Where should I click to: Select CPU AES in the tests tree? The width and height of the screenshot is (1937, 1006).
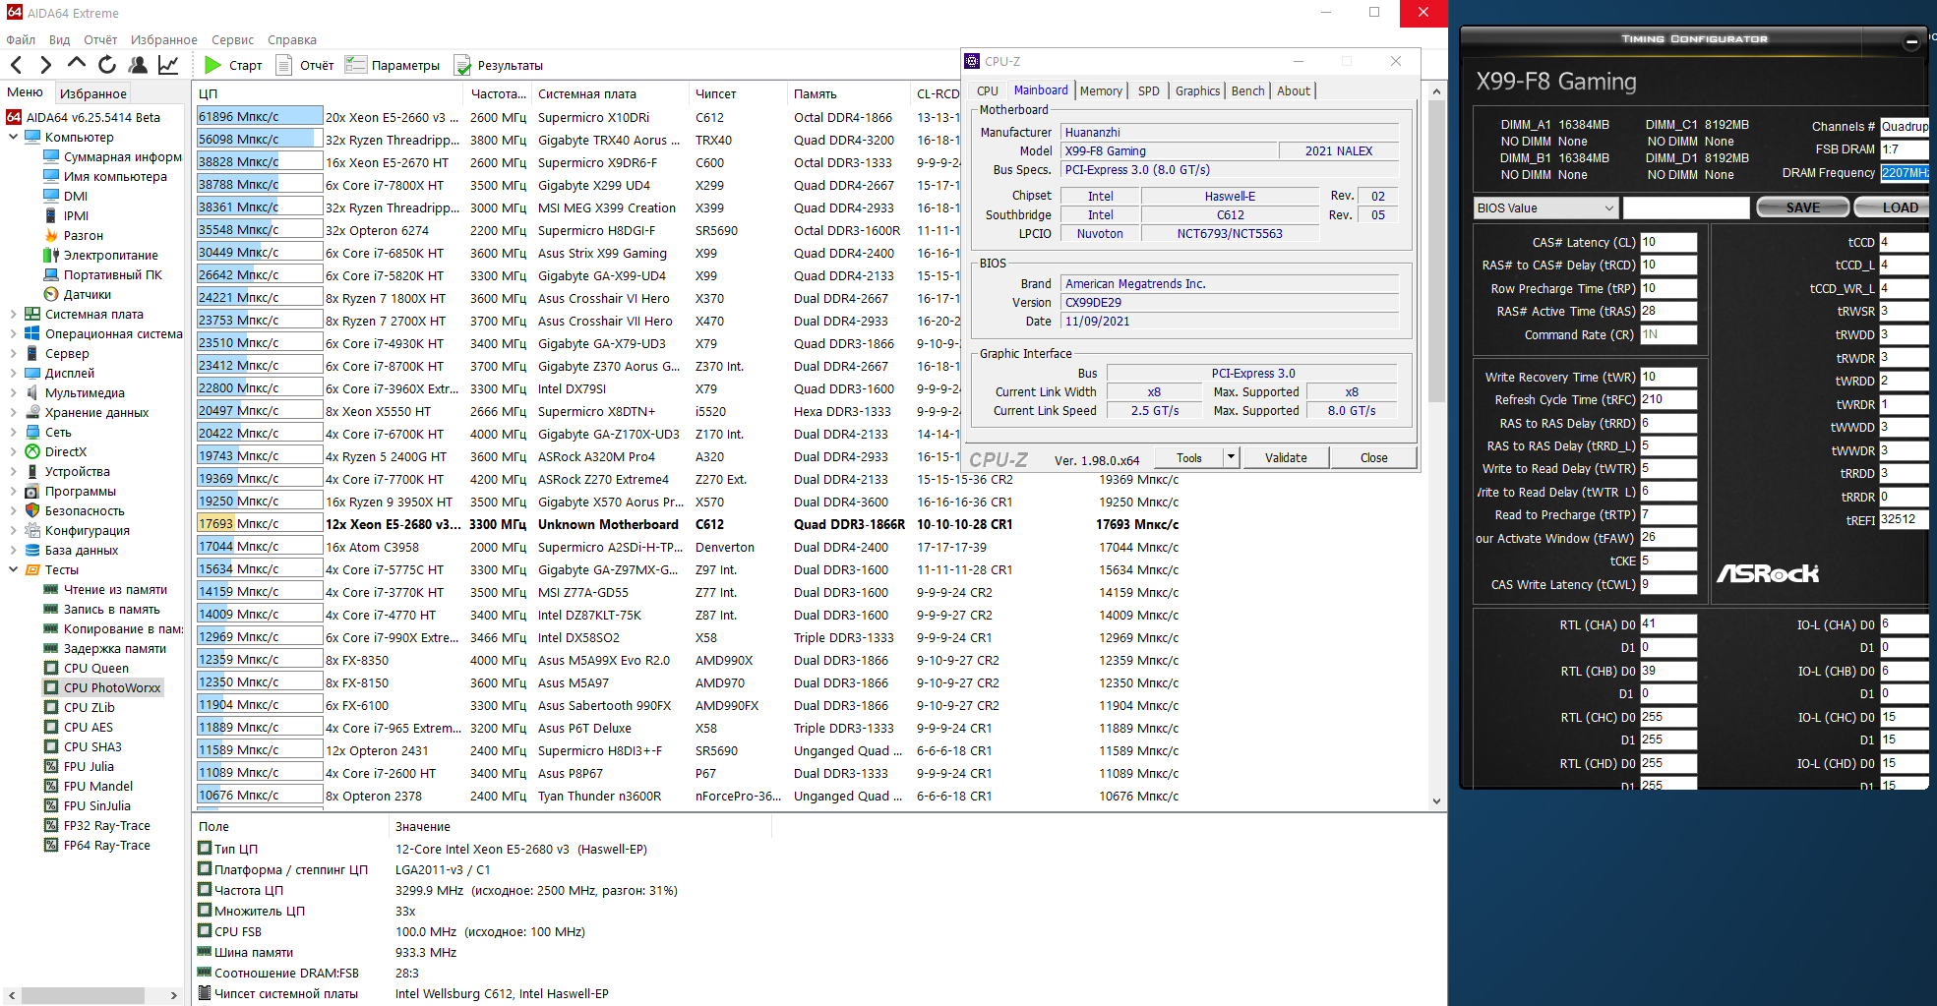click(x=89, y=727)
